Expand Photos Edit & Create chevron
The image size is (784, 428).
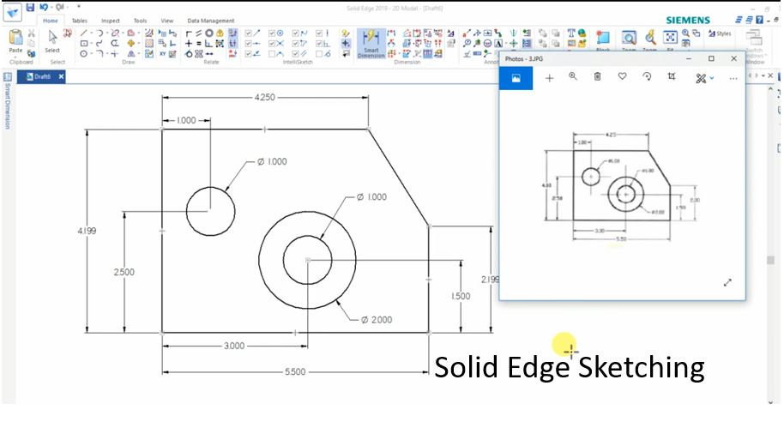pyautogui.click(x=712, y=78)
